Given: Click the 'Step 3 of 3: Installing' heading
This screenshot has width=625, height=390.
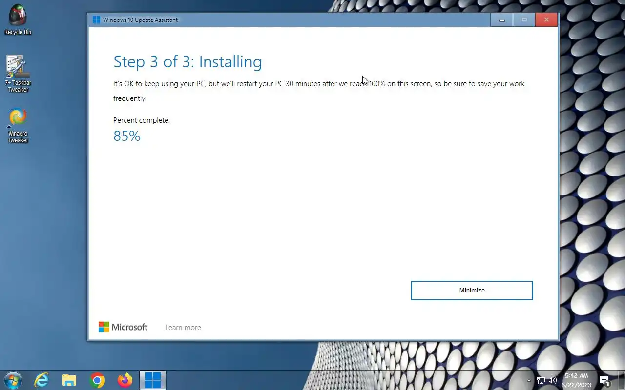Looking at the screenshot, I should pyautogui.click(x=187, y=62).
